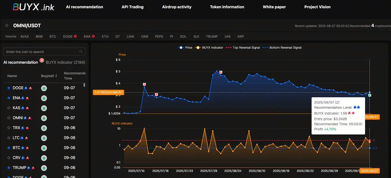Toggle favorite star for CRV row

pyautogui.click(x=9, y=158)
